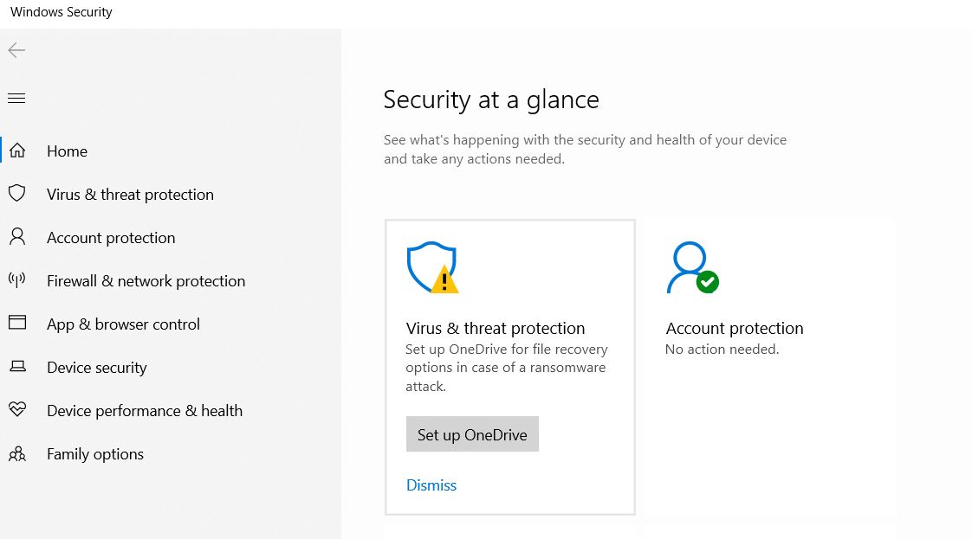The image size is (972, 539).
Task: Click the Firewall antenna icon
Action: [x=16, y=279]
